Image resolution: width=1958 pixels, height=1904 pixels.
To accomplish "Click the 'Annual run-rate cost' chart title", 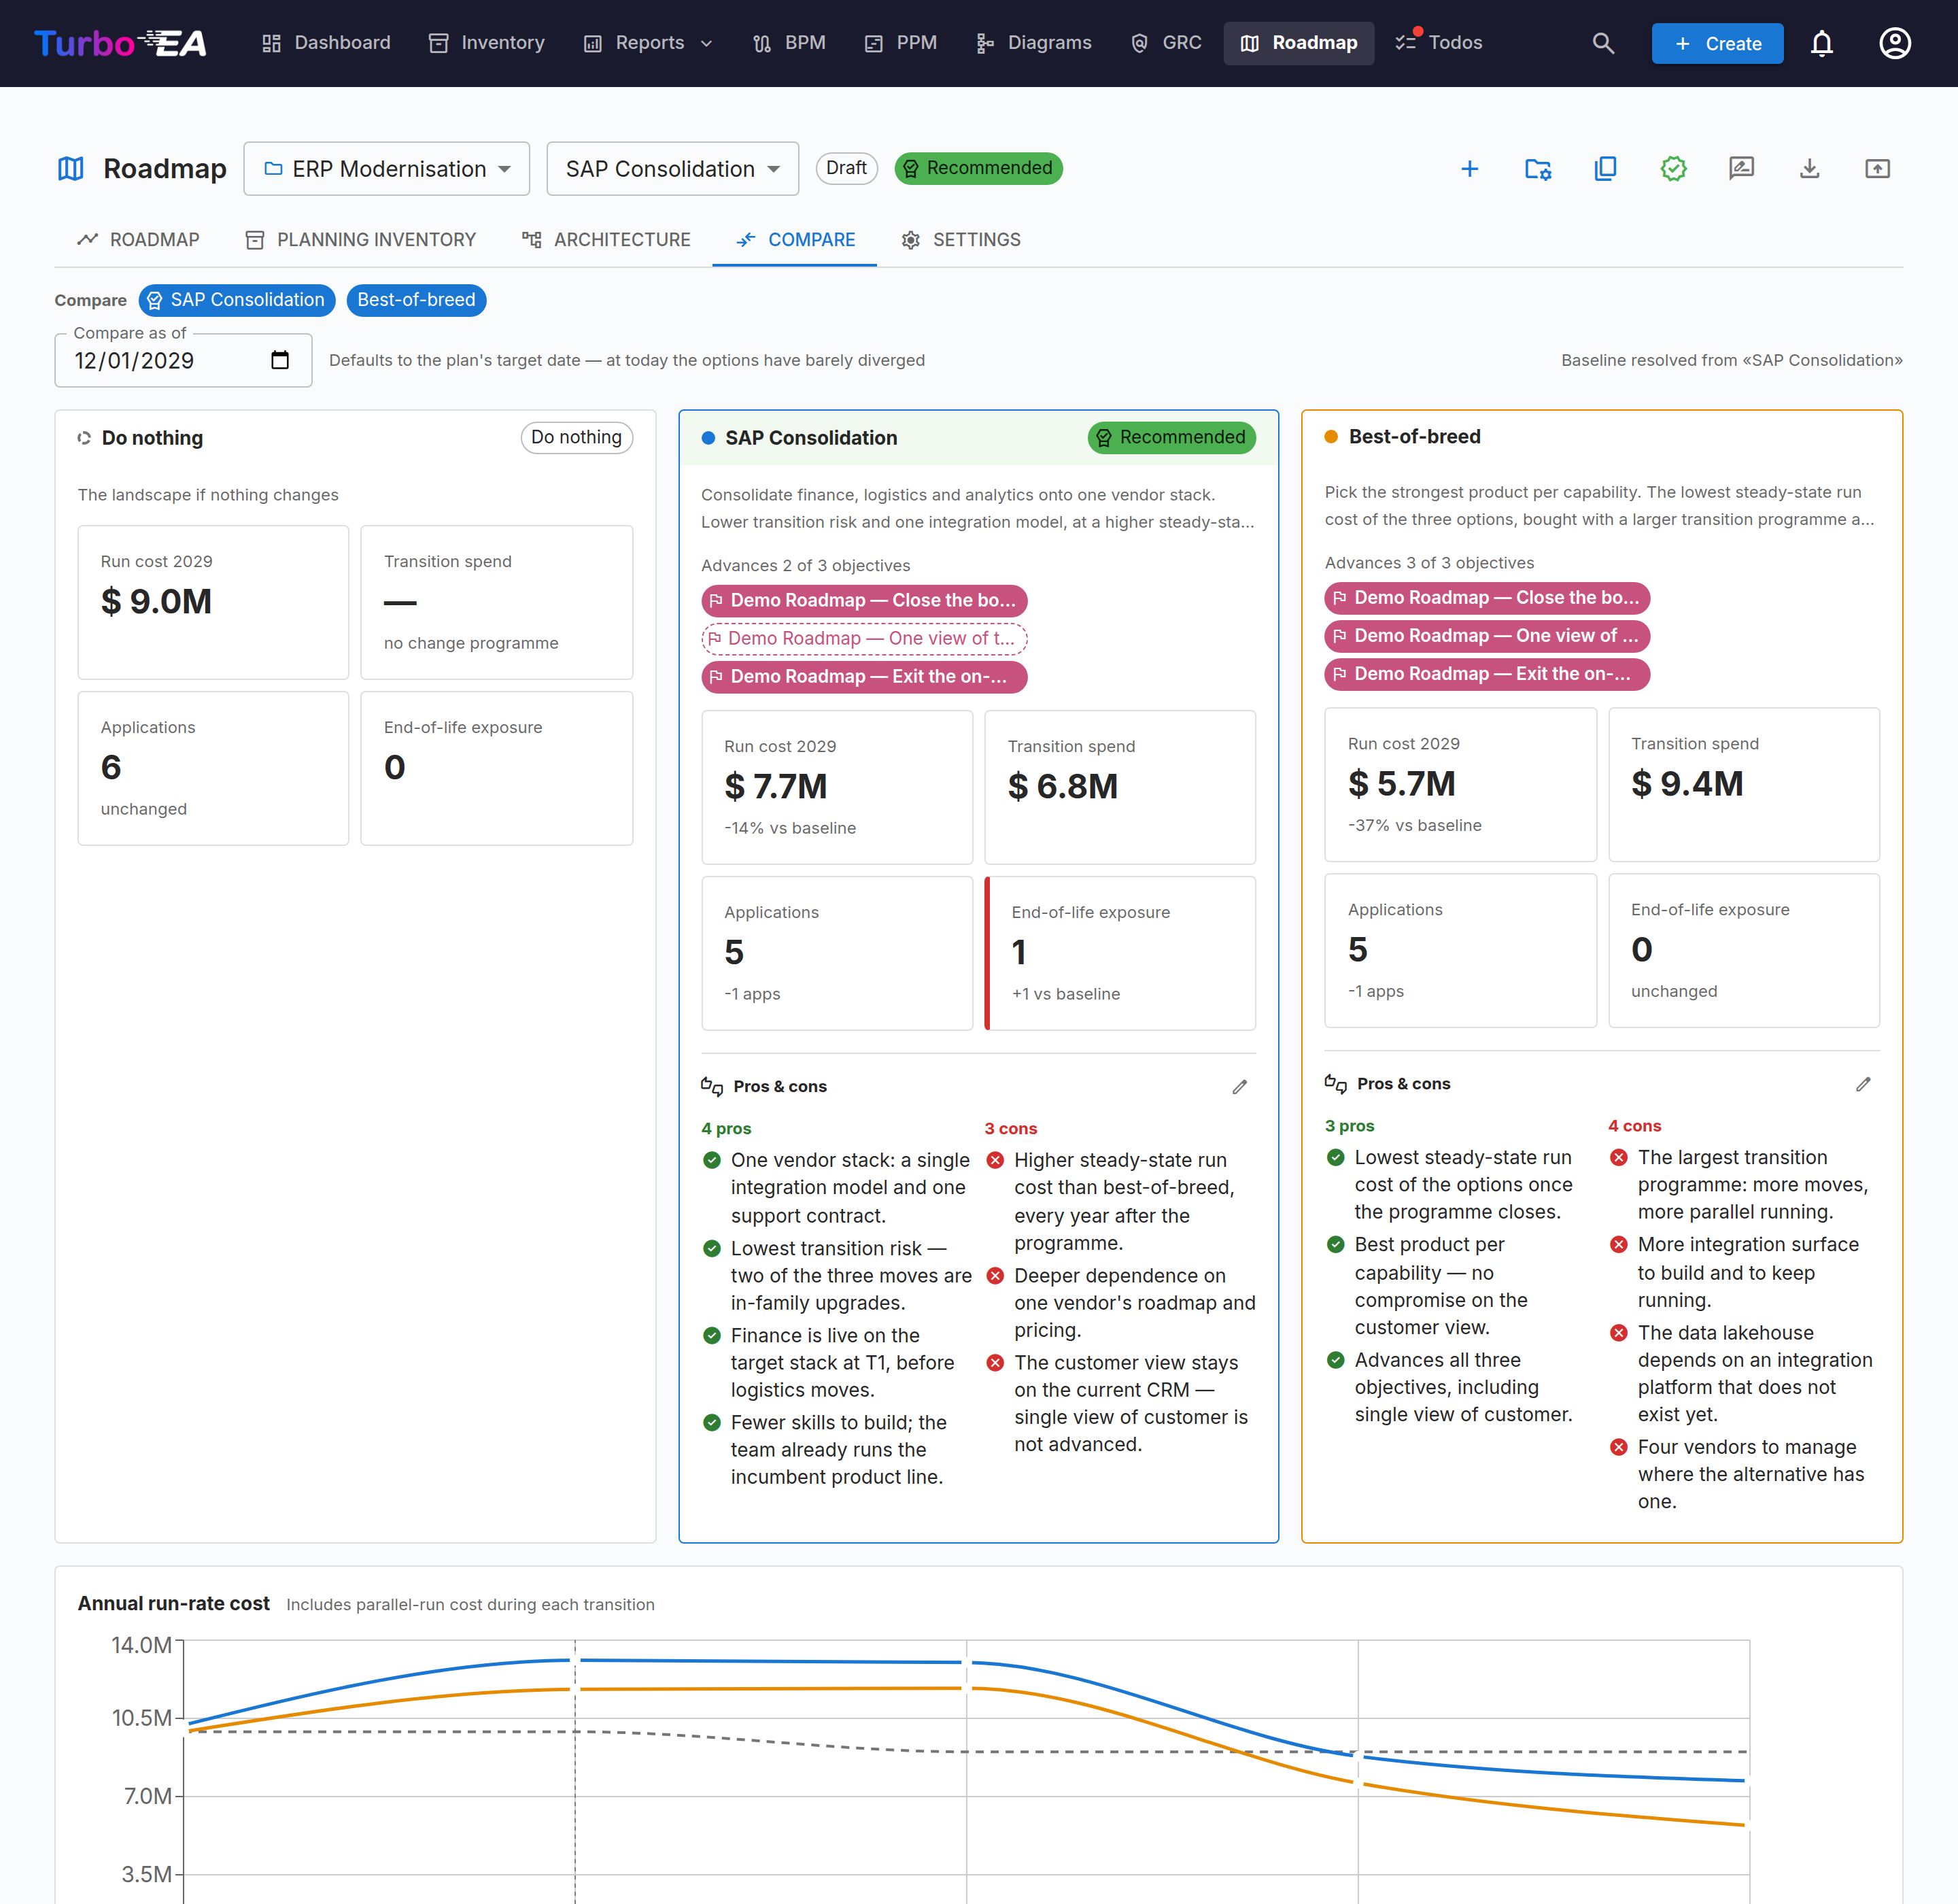I will pos(174,1603).
